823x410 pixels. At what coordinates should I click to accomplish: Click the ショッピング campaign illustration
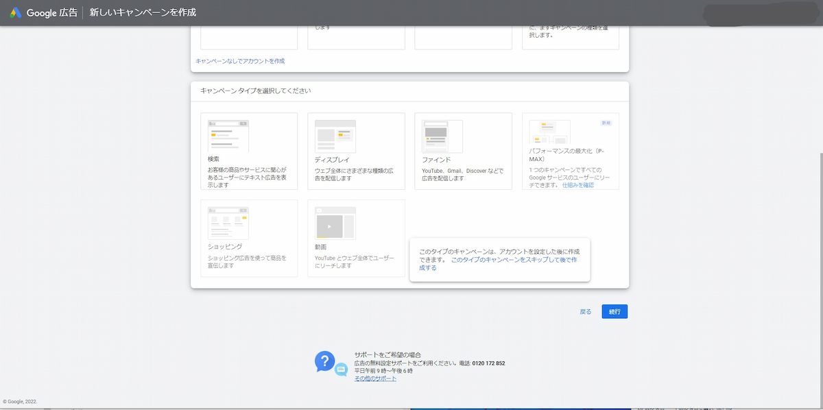(228, 223)
